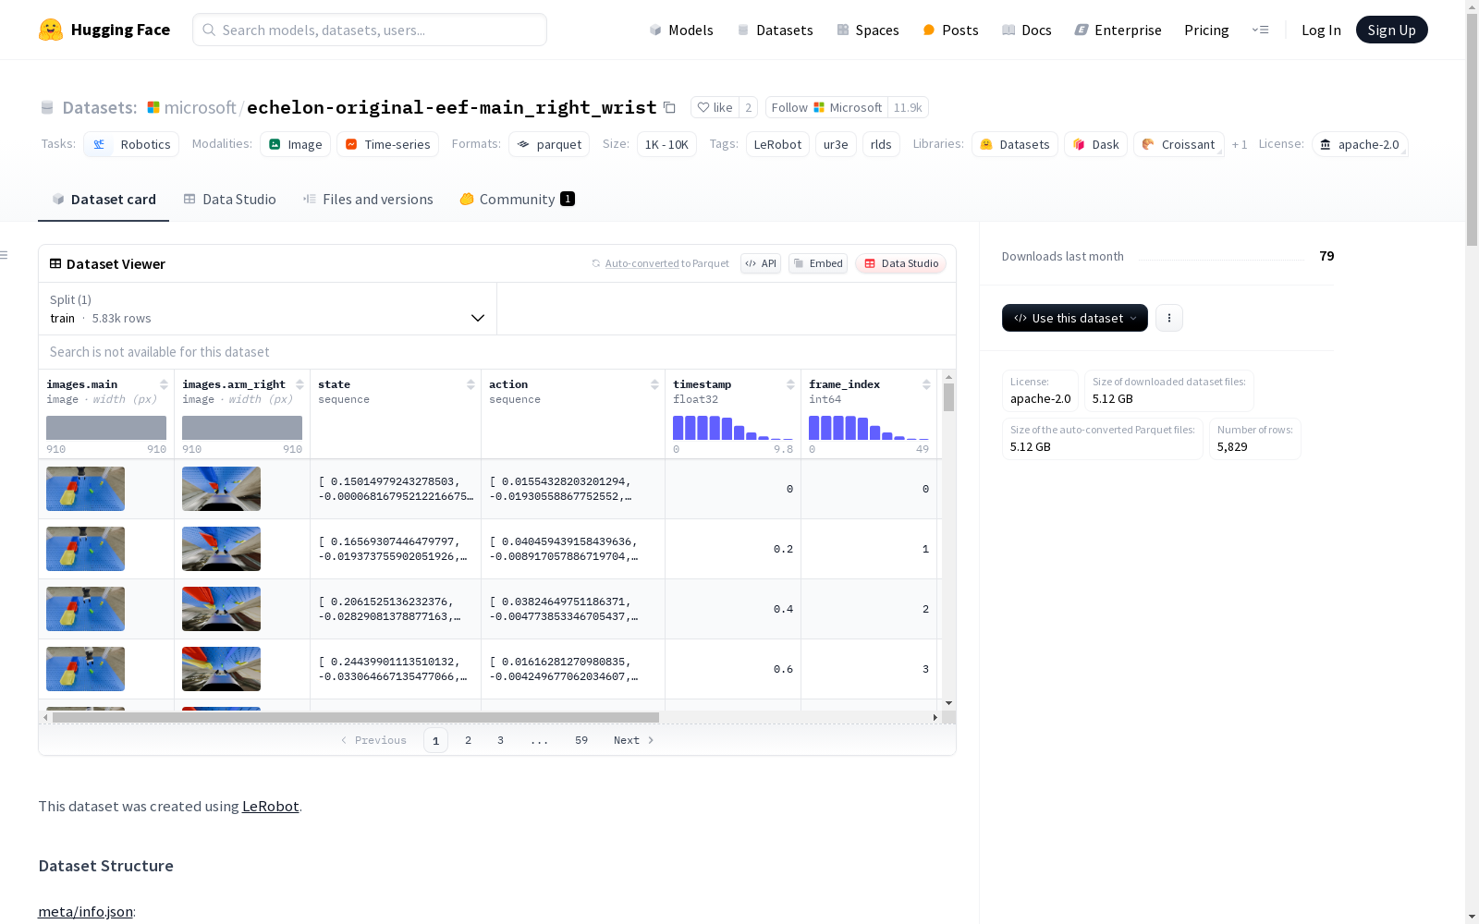1479x924 pixels.
Task: Sort by the state column icon
Action: (x=471, y=384)
